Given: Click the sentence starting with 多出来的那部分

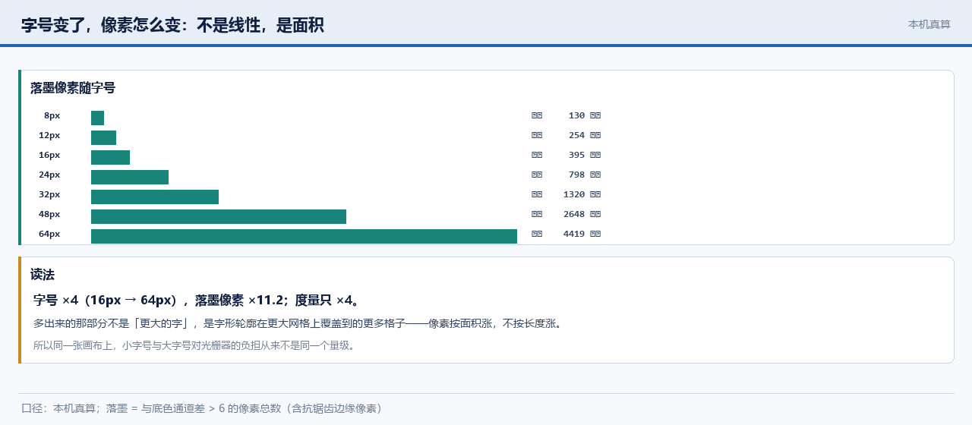Looking at the screenshot, I should click(x=298, y=323).
